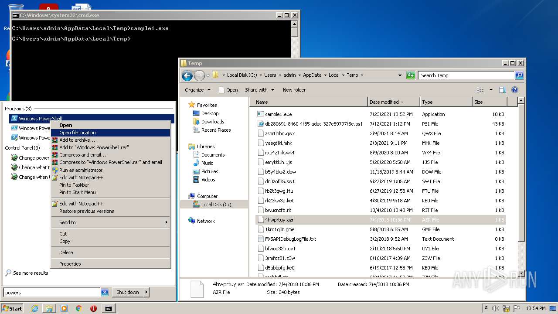The width and height of the screenshot is (558, 314).
Task: Switch to cmd.exe taskbar button
Action: coord(108,308)
